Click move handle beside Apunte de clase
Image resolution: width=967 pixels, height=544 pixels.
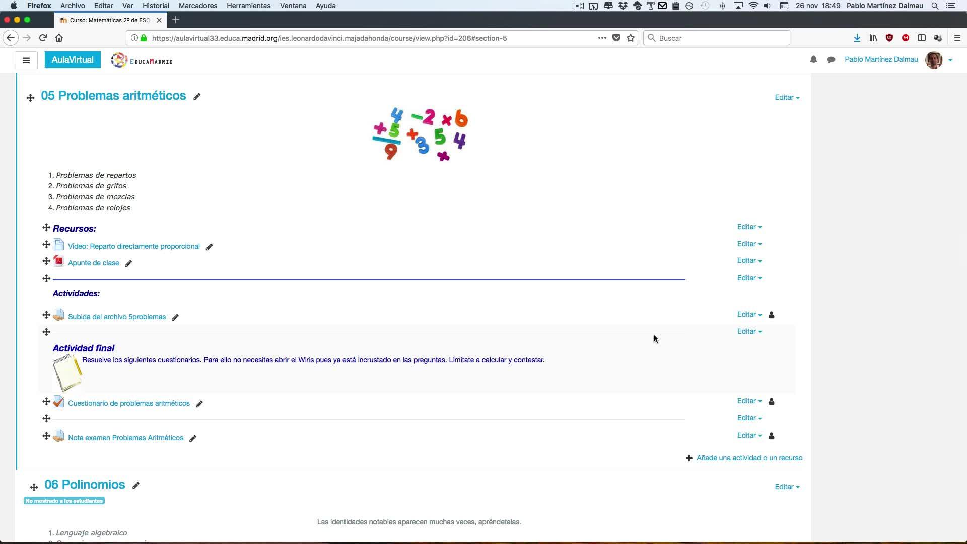46,261
